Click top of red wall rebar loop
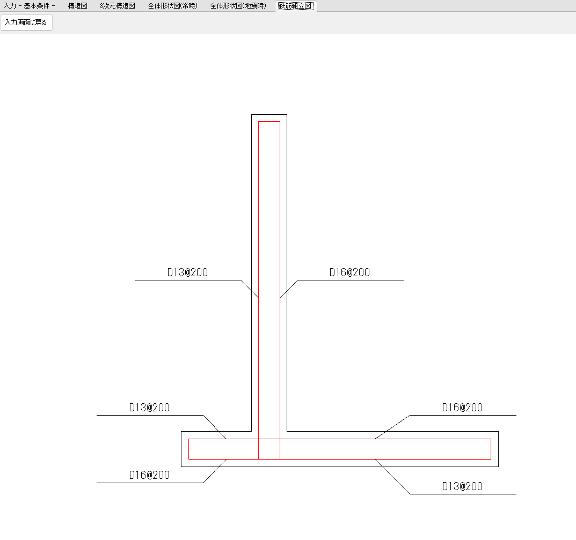The width and height of the screenshot is (576, 540). click(x=269, y=122)
